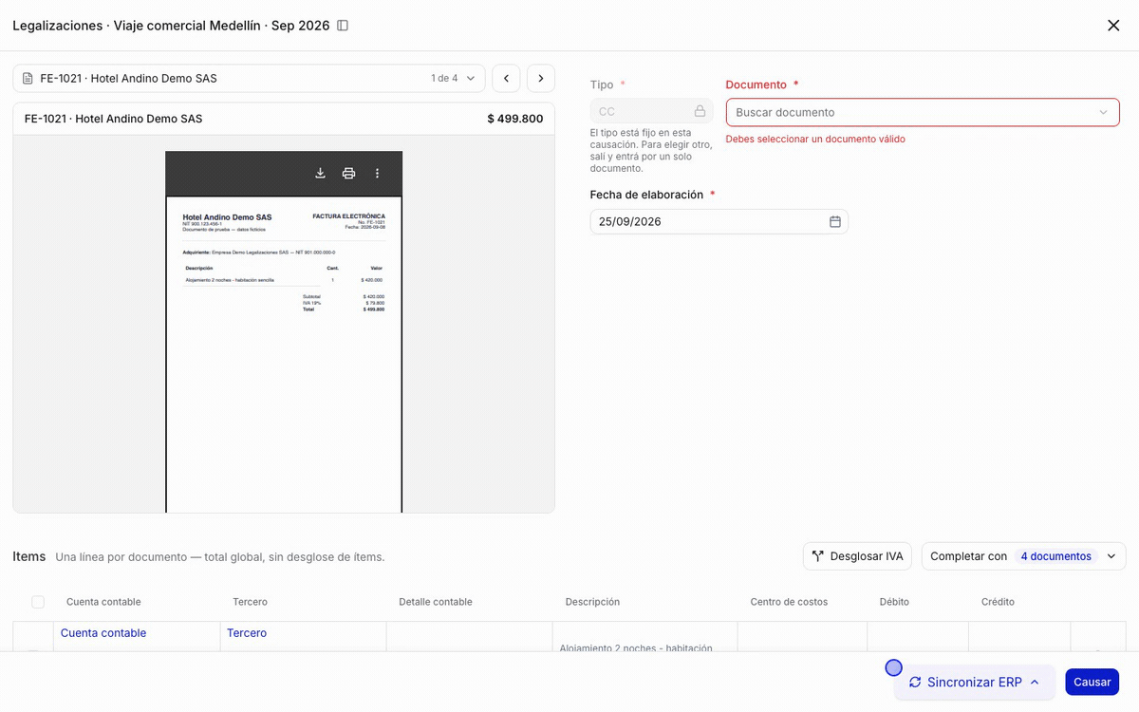Close the Legalizaciones dialog
Screen dimensions: 1139x712
pyautogui.click(x=1113, y=26)
